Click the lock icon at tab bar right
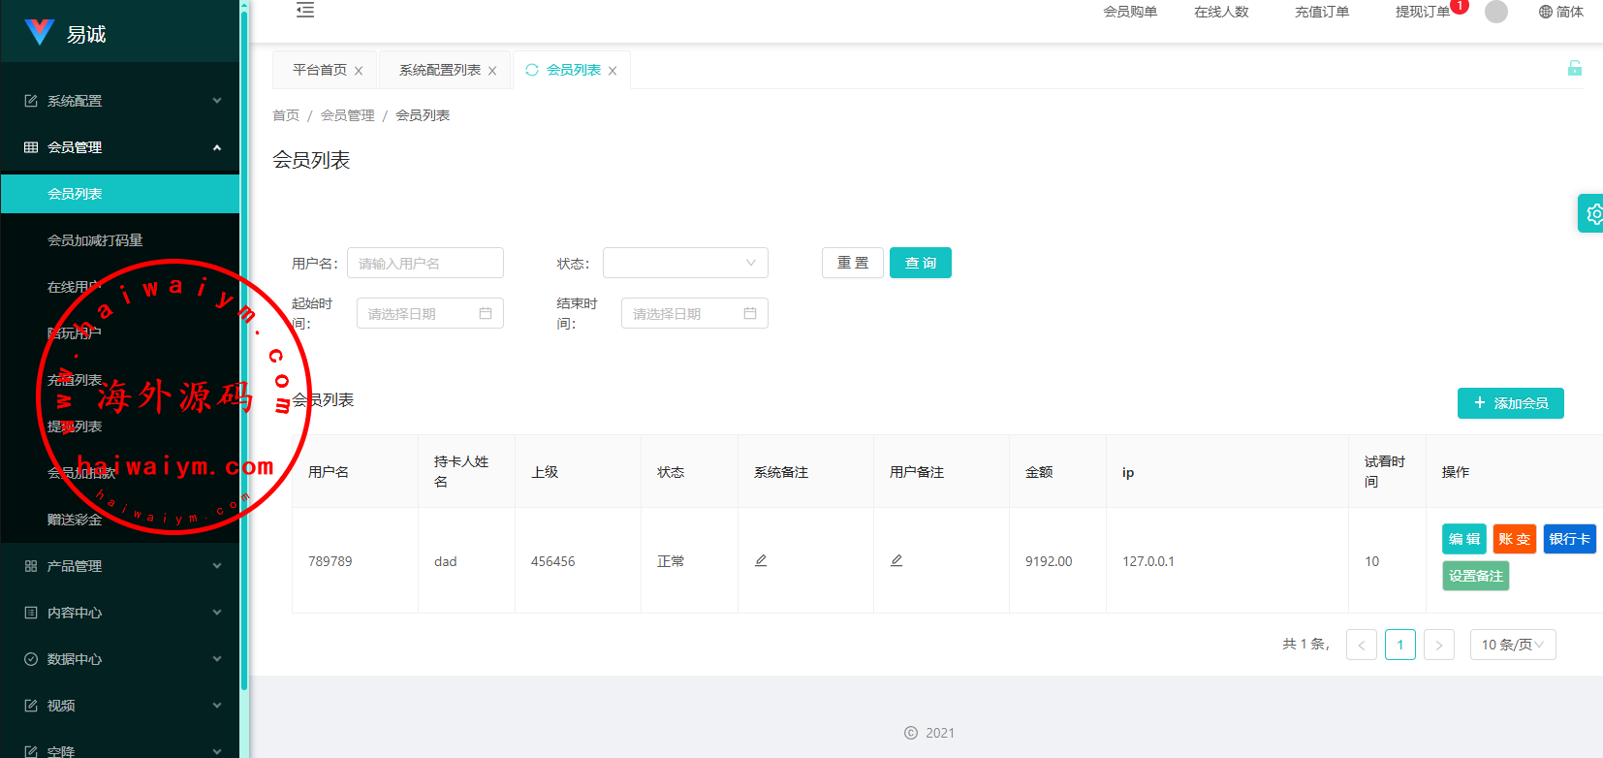Screen dimensions: 1603x758 coord(1574,68)
